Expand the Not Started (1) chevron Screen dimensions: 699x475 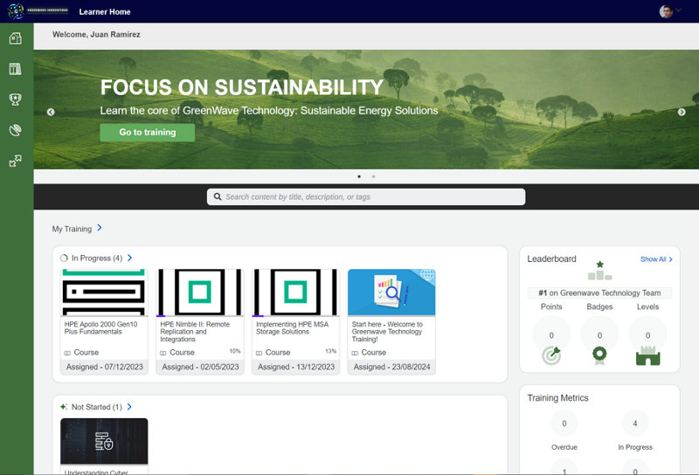tap(129, 406)
